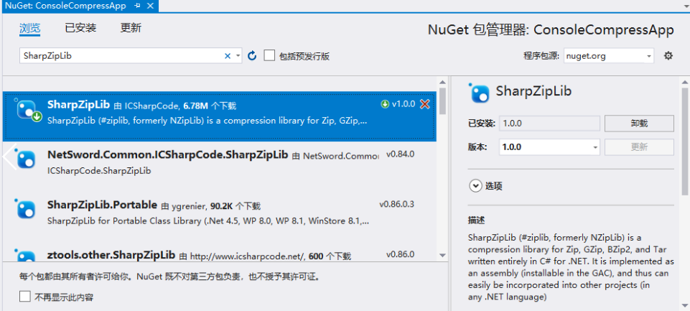
Task: Click the refresh icon beside search box
Action: tap(252, 55)
